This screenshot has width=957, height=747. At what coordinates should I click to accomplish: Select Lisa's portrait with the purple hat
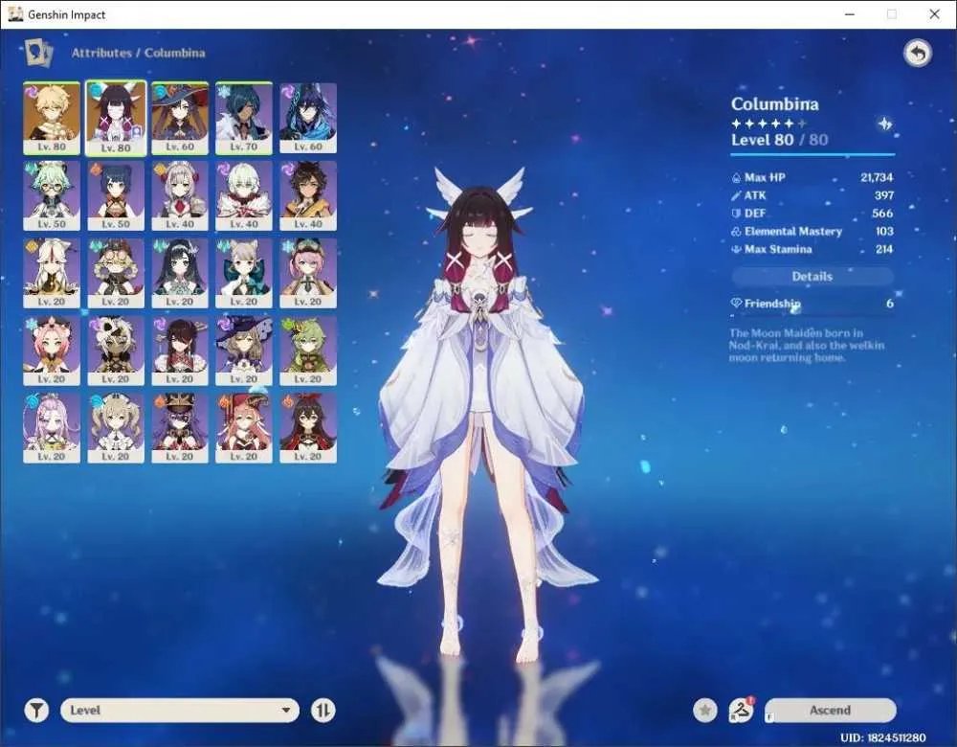click(x=244, y=351)
